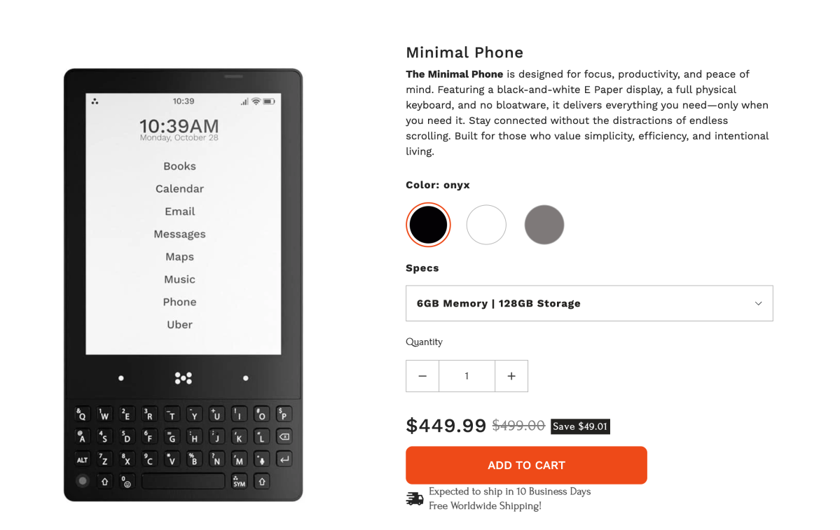Image resolution: width=840 pixels, height=530 pixels.
Task: Open the Specs memory and storage dropdown
Action: [x=588, y=304]
